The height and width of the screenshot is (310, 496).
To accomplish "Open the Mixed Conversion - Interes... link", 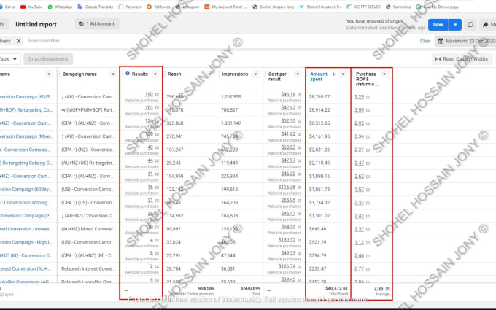I will (x=26, y=229).
